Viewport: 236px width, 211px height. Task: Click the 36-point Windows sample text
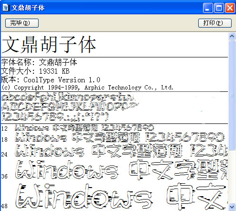tap(121, 170)
